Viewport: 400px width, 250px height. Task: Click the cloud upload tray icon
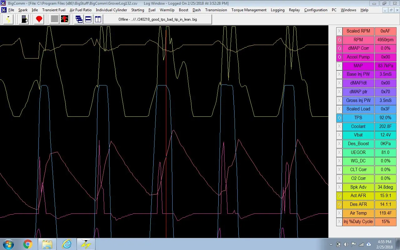coord(369,244)
